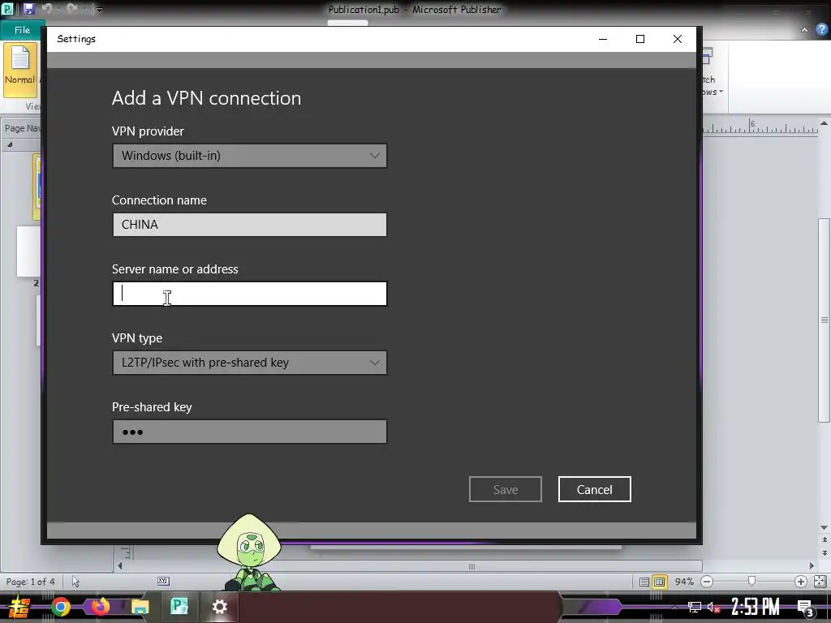The height and width of the screenshot is (623, 831).
Task: Launch Firefox from the taskbar
Action: 100,607
